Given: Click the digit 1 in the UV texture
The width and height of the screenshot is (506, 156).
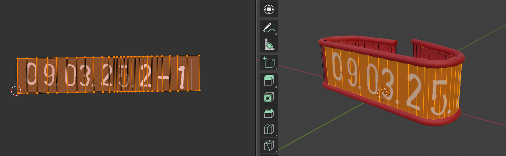Looking at the screenshot, I should [182, 77].
